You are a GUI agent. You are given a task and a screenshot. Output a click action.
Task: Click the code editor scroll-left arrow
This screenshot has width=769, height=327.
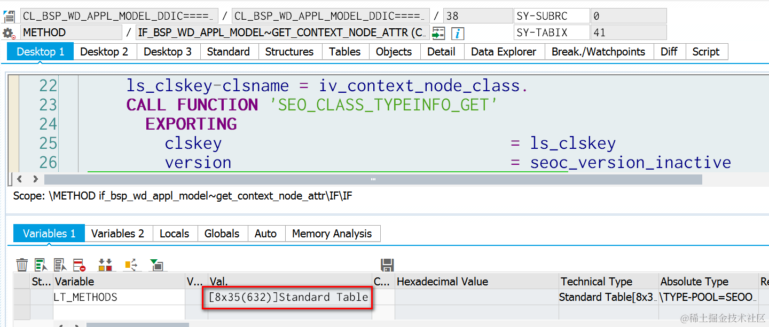tap(20, 179)
